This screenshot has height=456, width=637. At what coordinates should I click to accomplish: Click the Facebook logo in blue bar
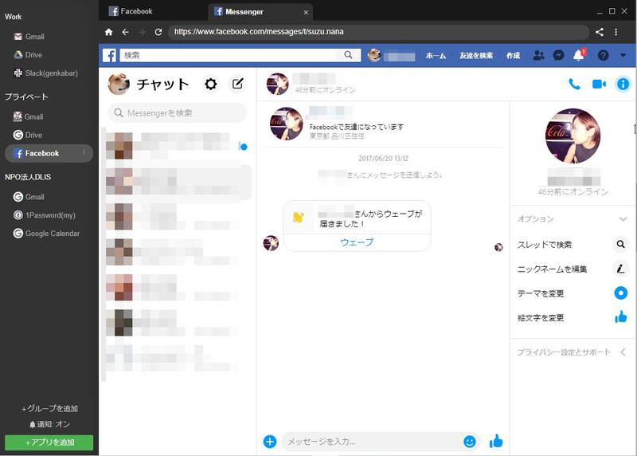pos(109,55)
